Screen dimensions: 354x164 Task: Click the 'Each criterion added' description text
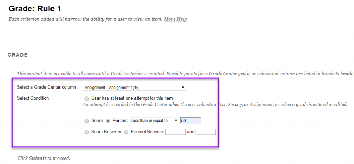coord(85,19)
